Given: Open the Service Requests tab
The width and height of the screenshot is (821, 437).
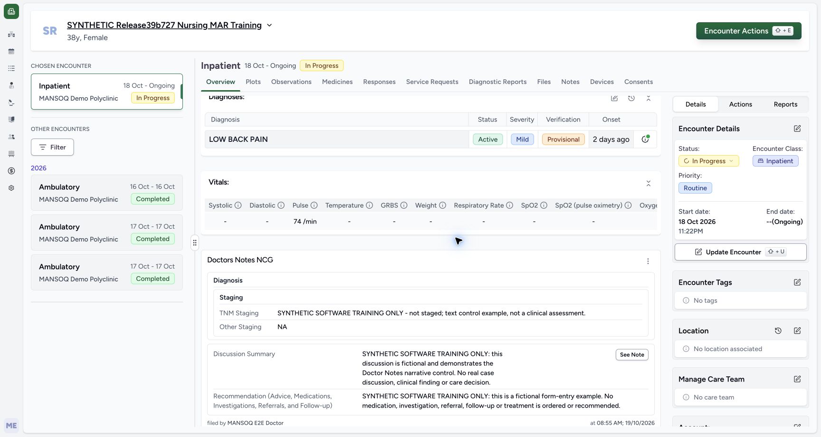Looking at the screenshot, I should click(432, 82).
